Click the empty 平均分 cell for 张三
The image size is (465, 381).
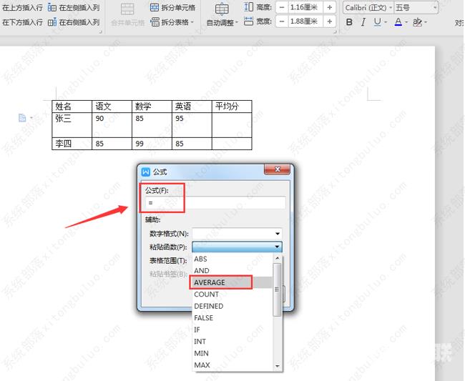click(x=232, y=124)
